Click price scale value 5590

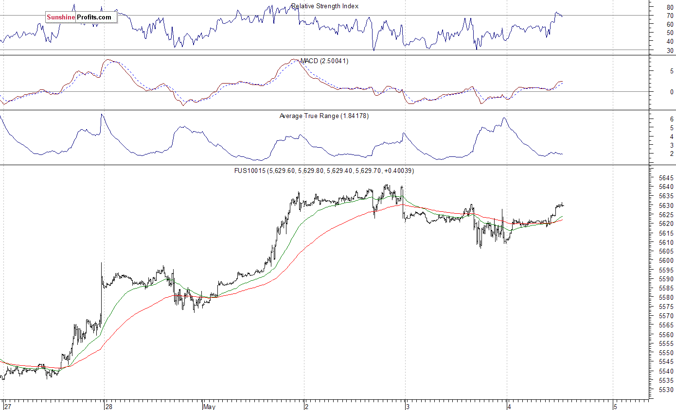tap(666, 279)
